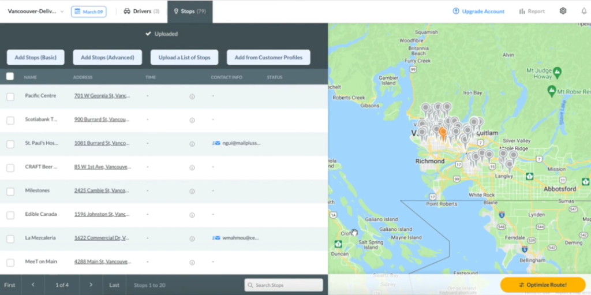Image resolution: width=591 pixels, height=295 pixels.
Task: Click Mt Robie Reid park marker
Action: pyautogui.click(x=551, y=91)
